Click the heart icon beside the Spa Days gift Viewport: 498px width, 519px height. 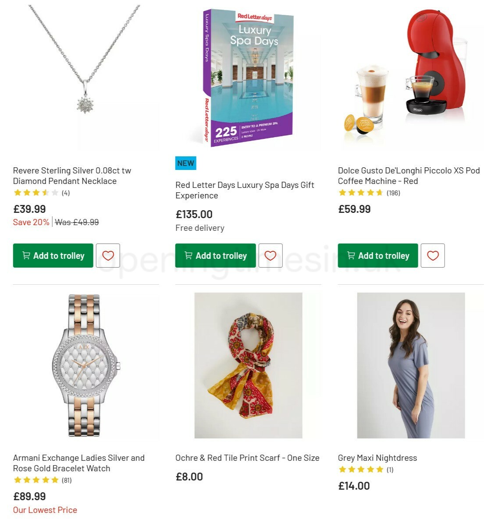(270, 255)
